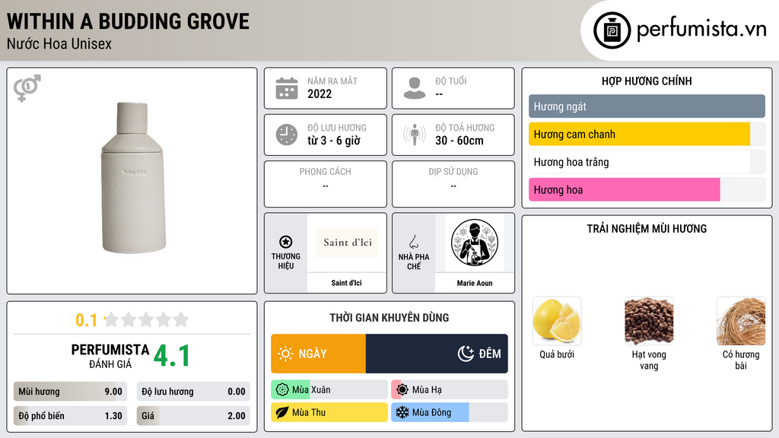Open the perfumista.vn site name link
Viewport: 779px width, 438px height.
pyautogui.click(x=701, y=29)
